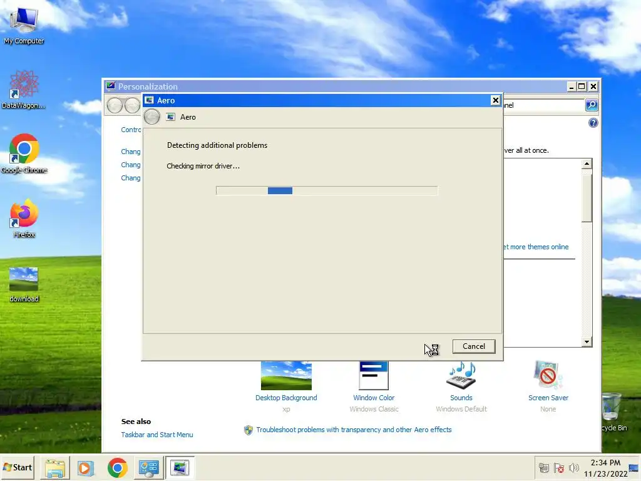The width and height of the screenshot is (641, 481).
Task: Open the Taskbar and Start Menu link
Action: coord(157,435)
